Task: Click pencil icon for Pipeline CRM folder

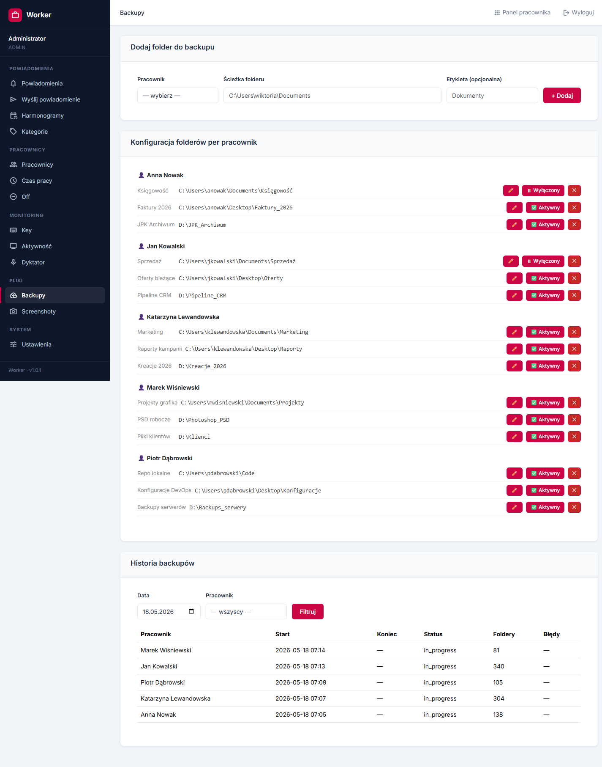Action: click(514, 295)
